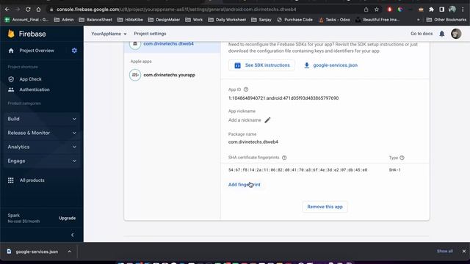Expand the Analytics section
The image size is (470, 264).
pyautogui.click(x=42, y=147)
